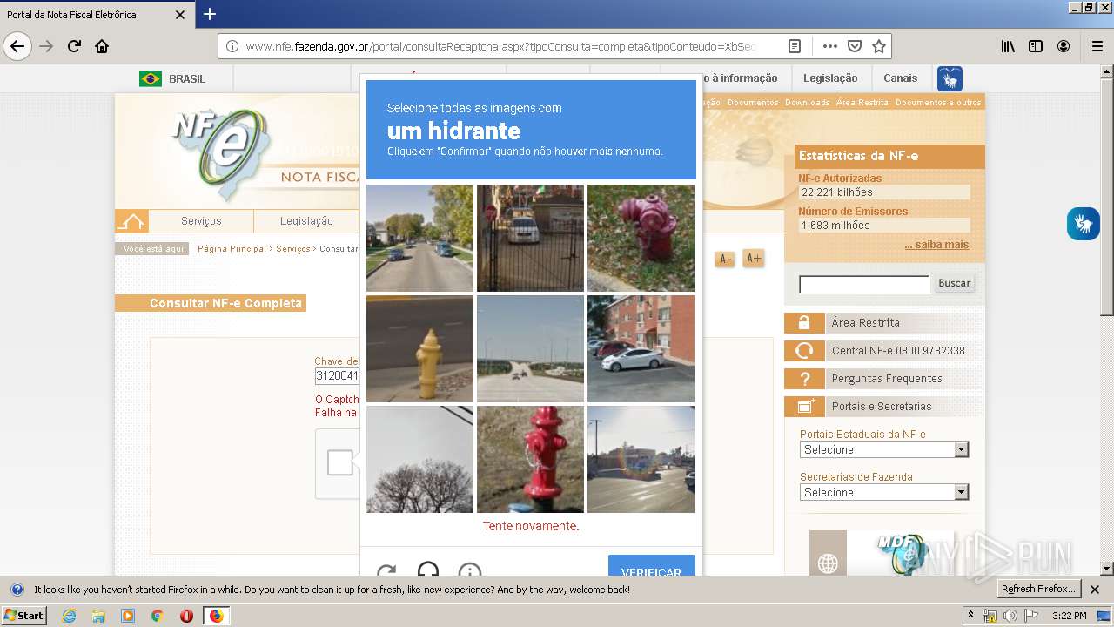This screenshot has height=627, width=1114.
Task: Open Windows Start menu
Action: [23, 615]
